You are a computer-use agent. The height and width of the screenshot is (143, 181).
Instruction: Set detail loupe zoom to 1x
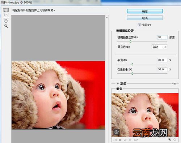coord(120,140)
